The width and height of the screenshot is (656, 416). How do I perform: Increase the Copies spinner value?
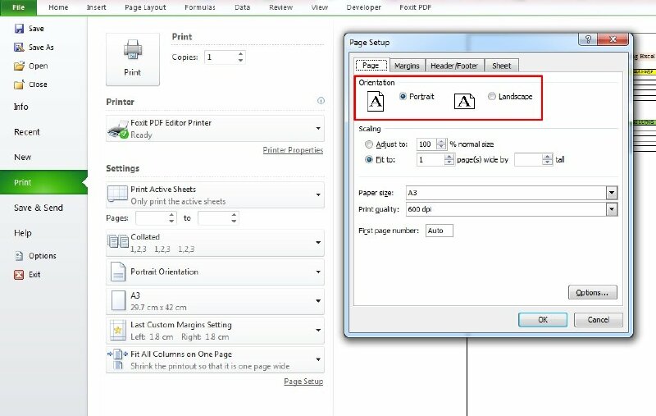point(240,54)
